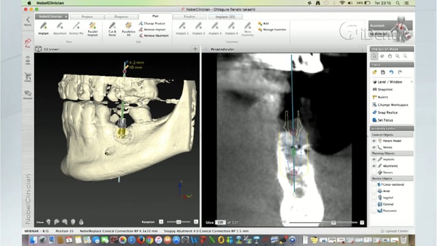Switch to the Diagnose tab
437x246 pixels.
click(x=122, y=16)
